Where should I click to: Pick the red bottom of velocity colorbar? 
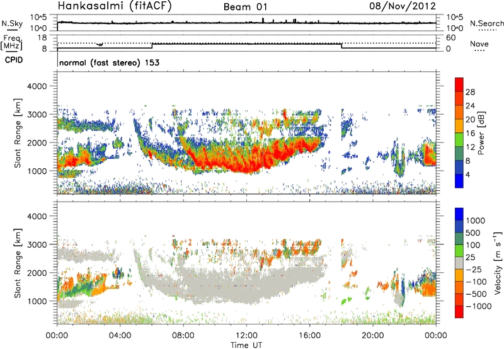[x=459, y=312]
